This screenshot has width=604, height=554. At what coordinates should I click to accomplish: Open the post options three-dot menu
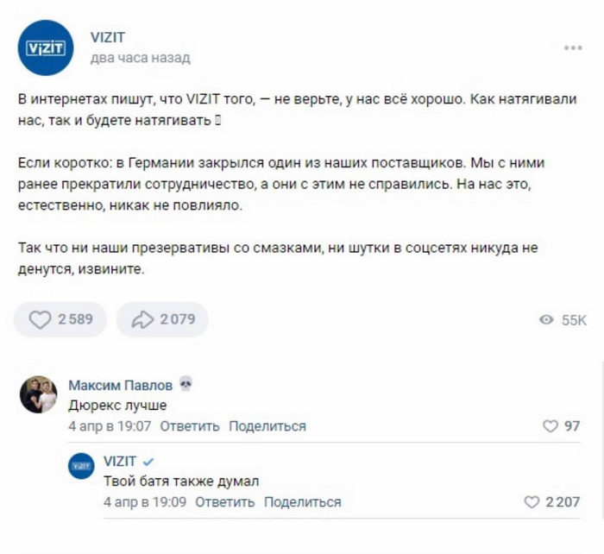573,47
